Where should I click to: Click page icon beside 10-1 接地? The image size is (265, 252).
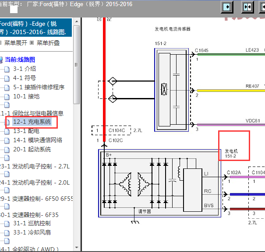coord(7,97)
